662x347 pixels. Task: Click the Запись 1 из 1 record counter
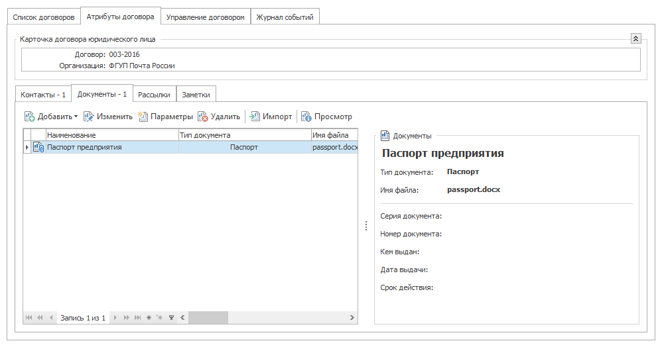(x=83, y=318)
